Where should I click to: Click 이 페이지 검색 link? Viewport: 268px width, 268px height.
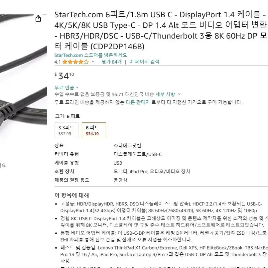(144, 62)
